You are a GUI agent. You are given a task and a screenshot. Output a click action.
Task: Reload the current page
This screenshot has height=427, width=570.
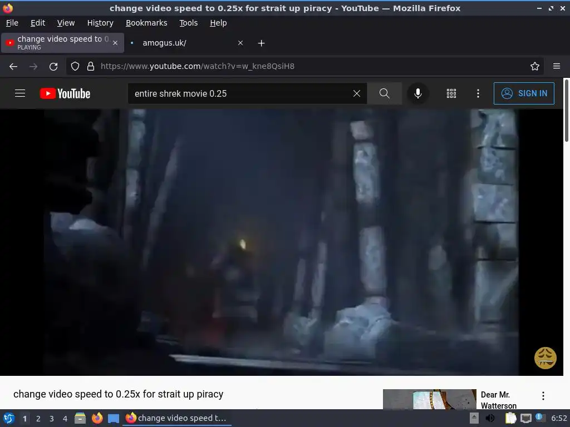click(53, 67)
